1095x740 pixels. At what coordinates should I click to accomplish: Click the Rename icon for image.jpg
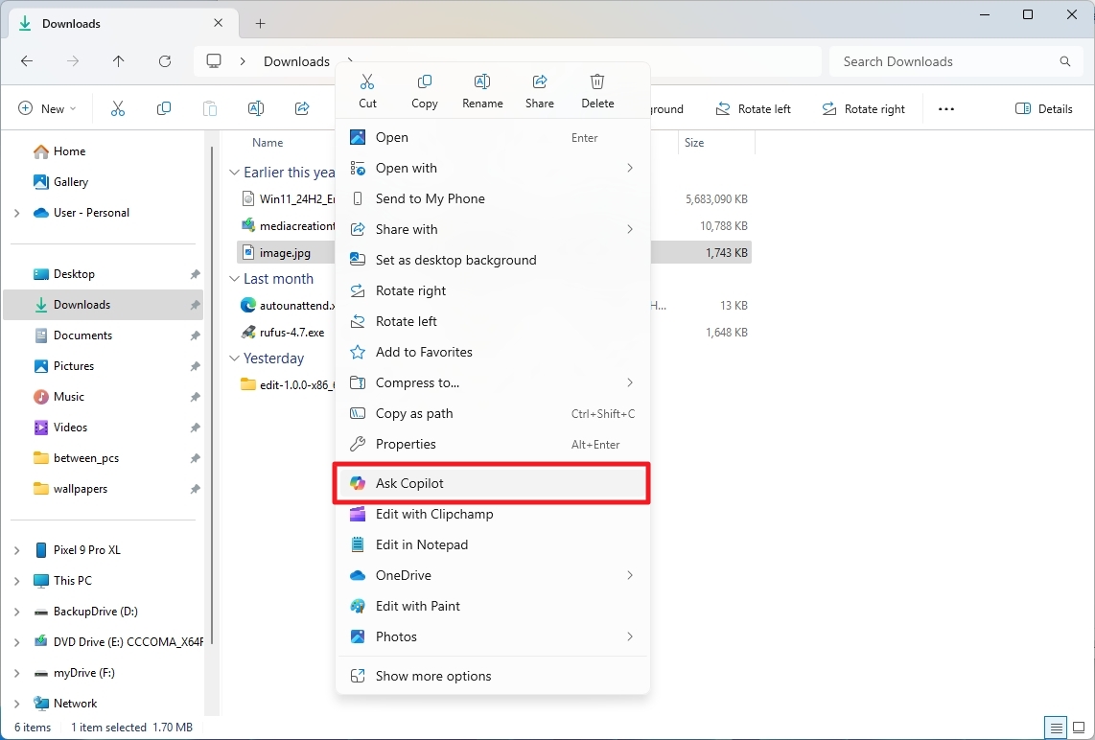click(x=482, y=90)
